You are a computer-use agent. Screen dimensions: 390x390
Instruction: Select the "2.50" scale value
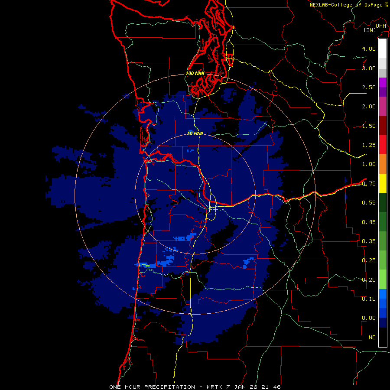(369, 87)
